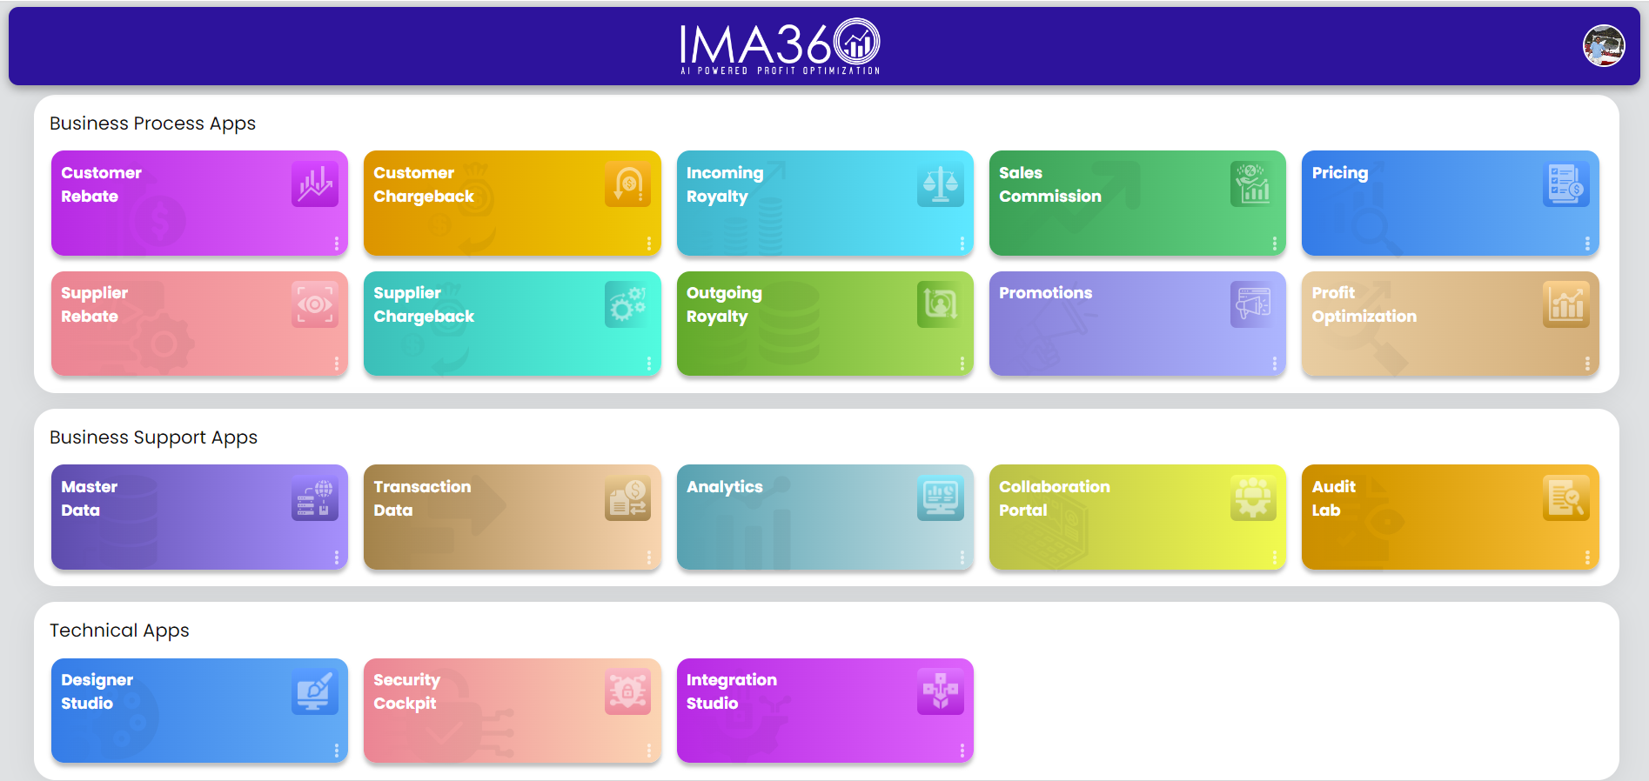Open Customer Chargeback card options menu
Screen dimensions: 1649x781
pyautogui.click(x=649, y=244)
